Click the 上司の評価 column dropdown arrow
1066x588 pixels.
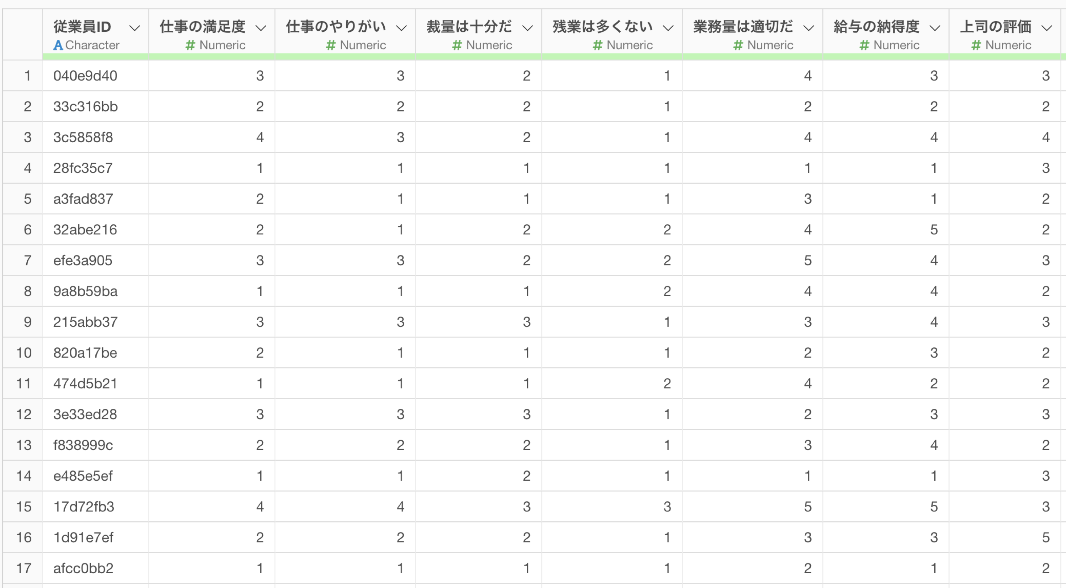1047,28
